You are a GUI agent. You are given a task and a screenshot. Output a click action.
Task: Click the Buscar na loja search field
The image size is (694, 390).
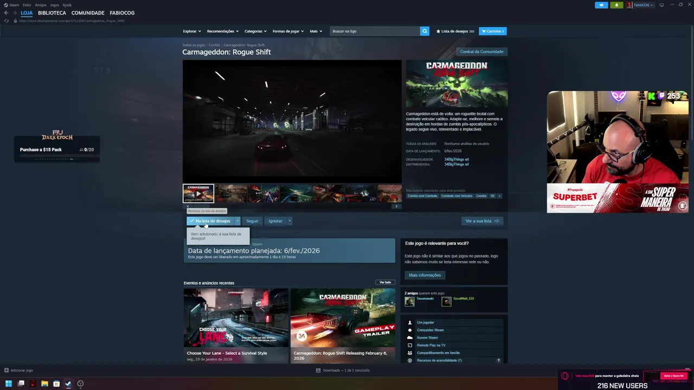(x=375, y=31)
